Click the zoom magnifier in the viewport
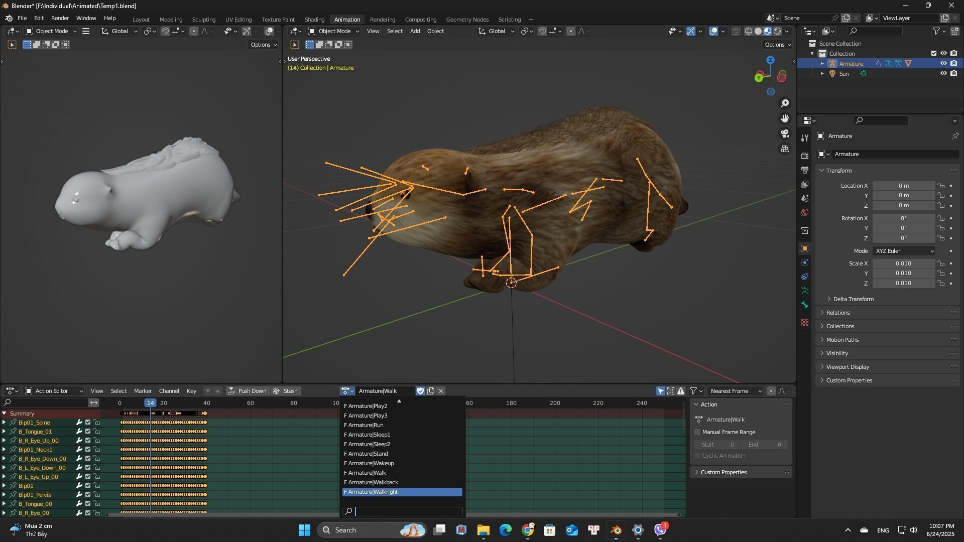This screenshot has height=542, width=964. [785, 103]
